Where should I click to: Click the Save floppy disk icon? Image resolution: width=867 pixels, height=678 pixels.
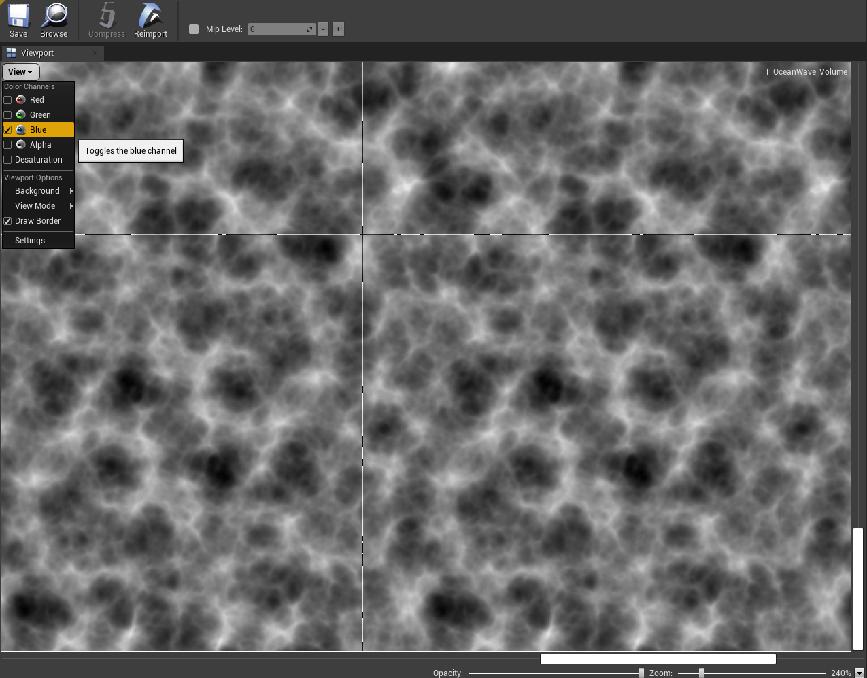18,15
